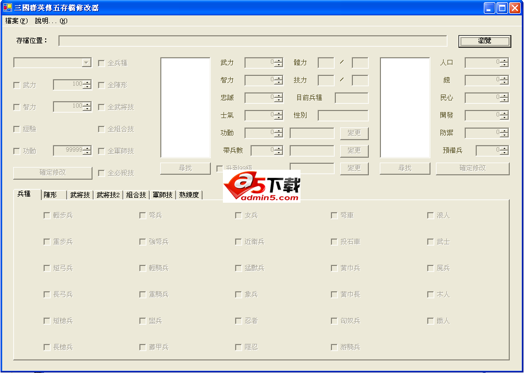
Task: Click the 預備兵 value spinner
Action: coord(493,151)
